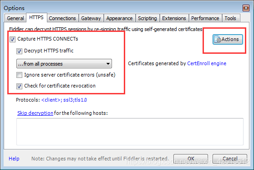Switch to the Performance tab
254x170 pixels.
(x=205, y=18)
